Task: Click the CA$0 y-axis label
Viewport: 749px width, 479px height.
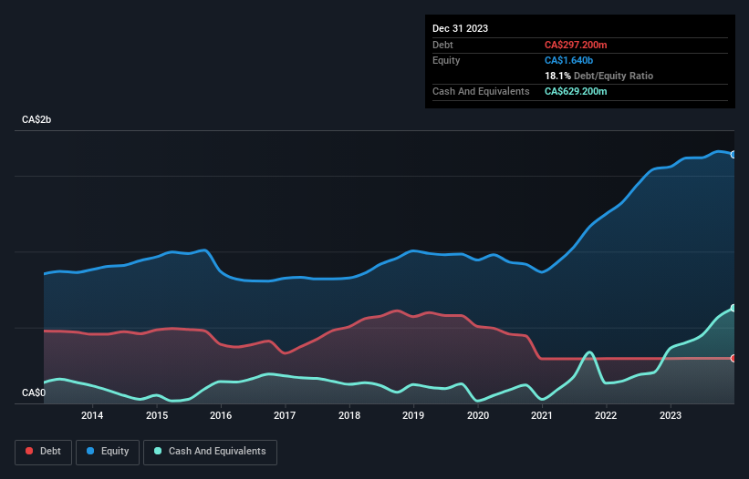Action: tap(34, 392)
